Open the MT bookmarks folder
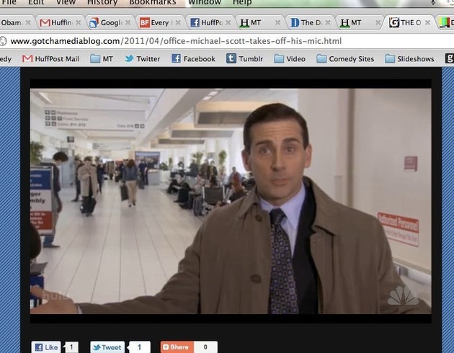Screen dimensions: 454x353 (102, 59)
